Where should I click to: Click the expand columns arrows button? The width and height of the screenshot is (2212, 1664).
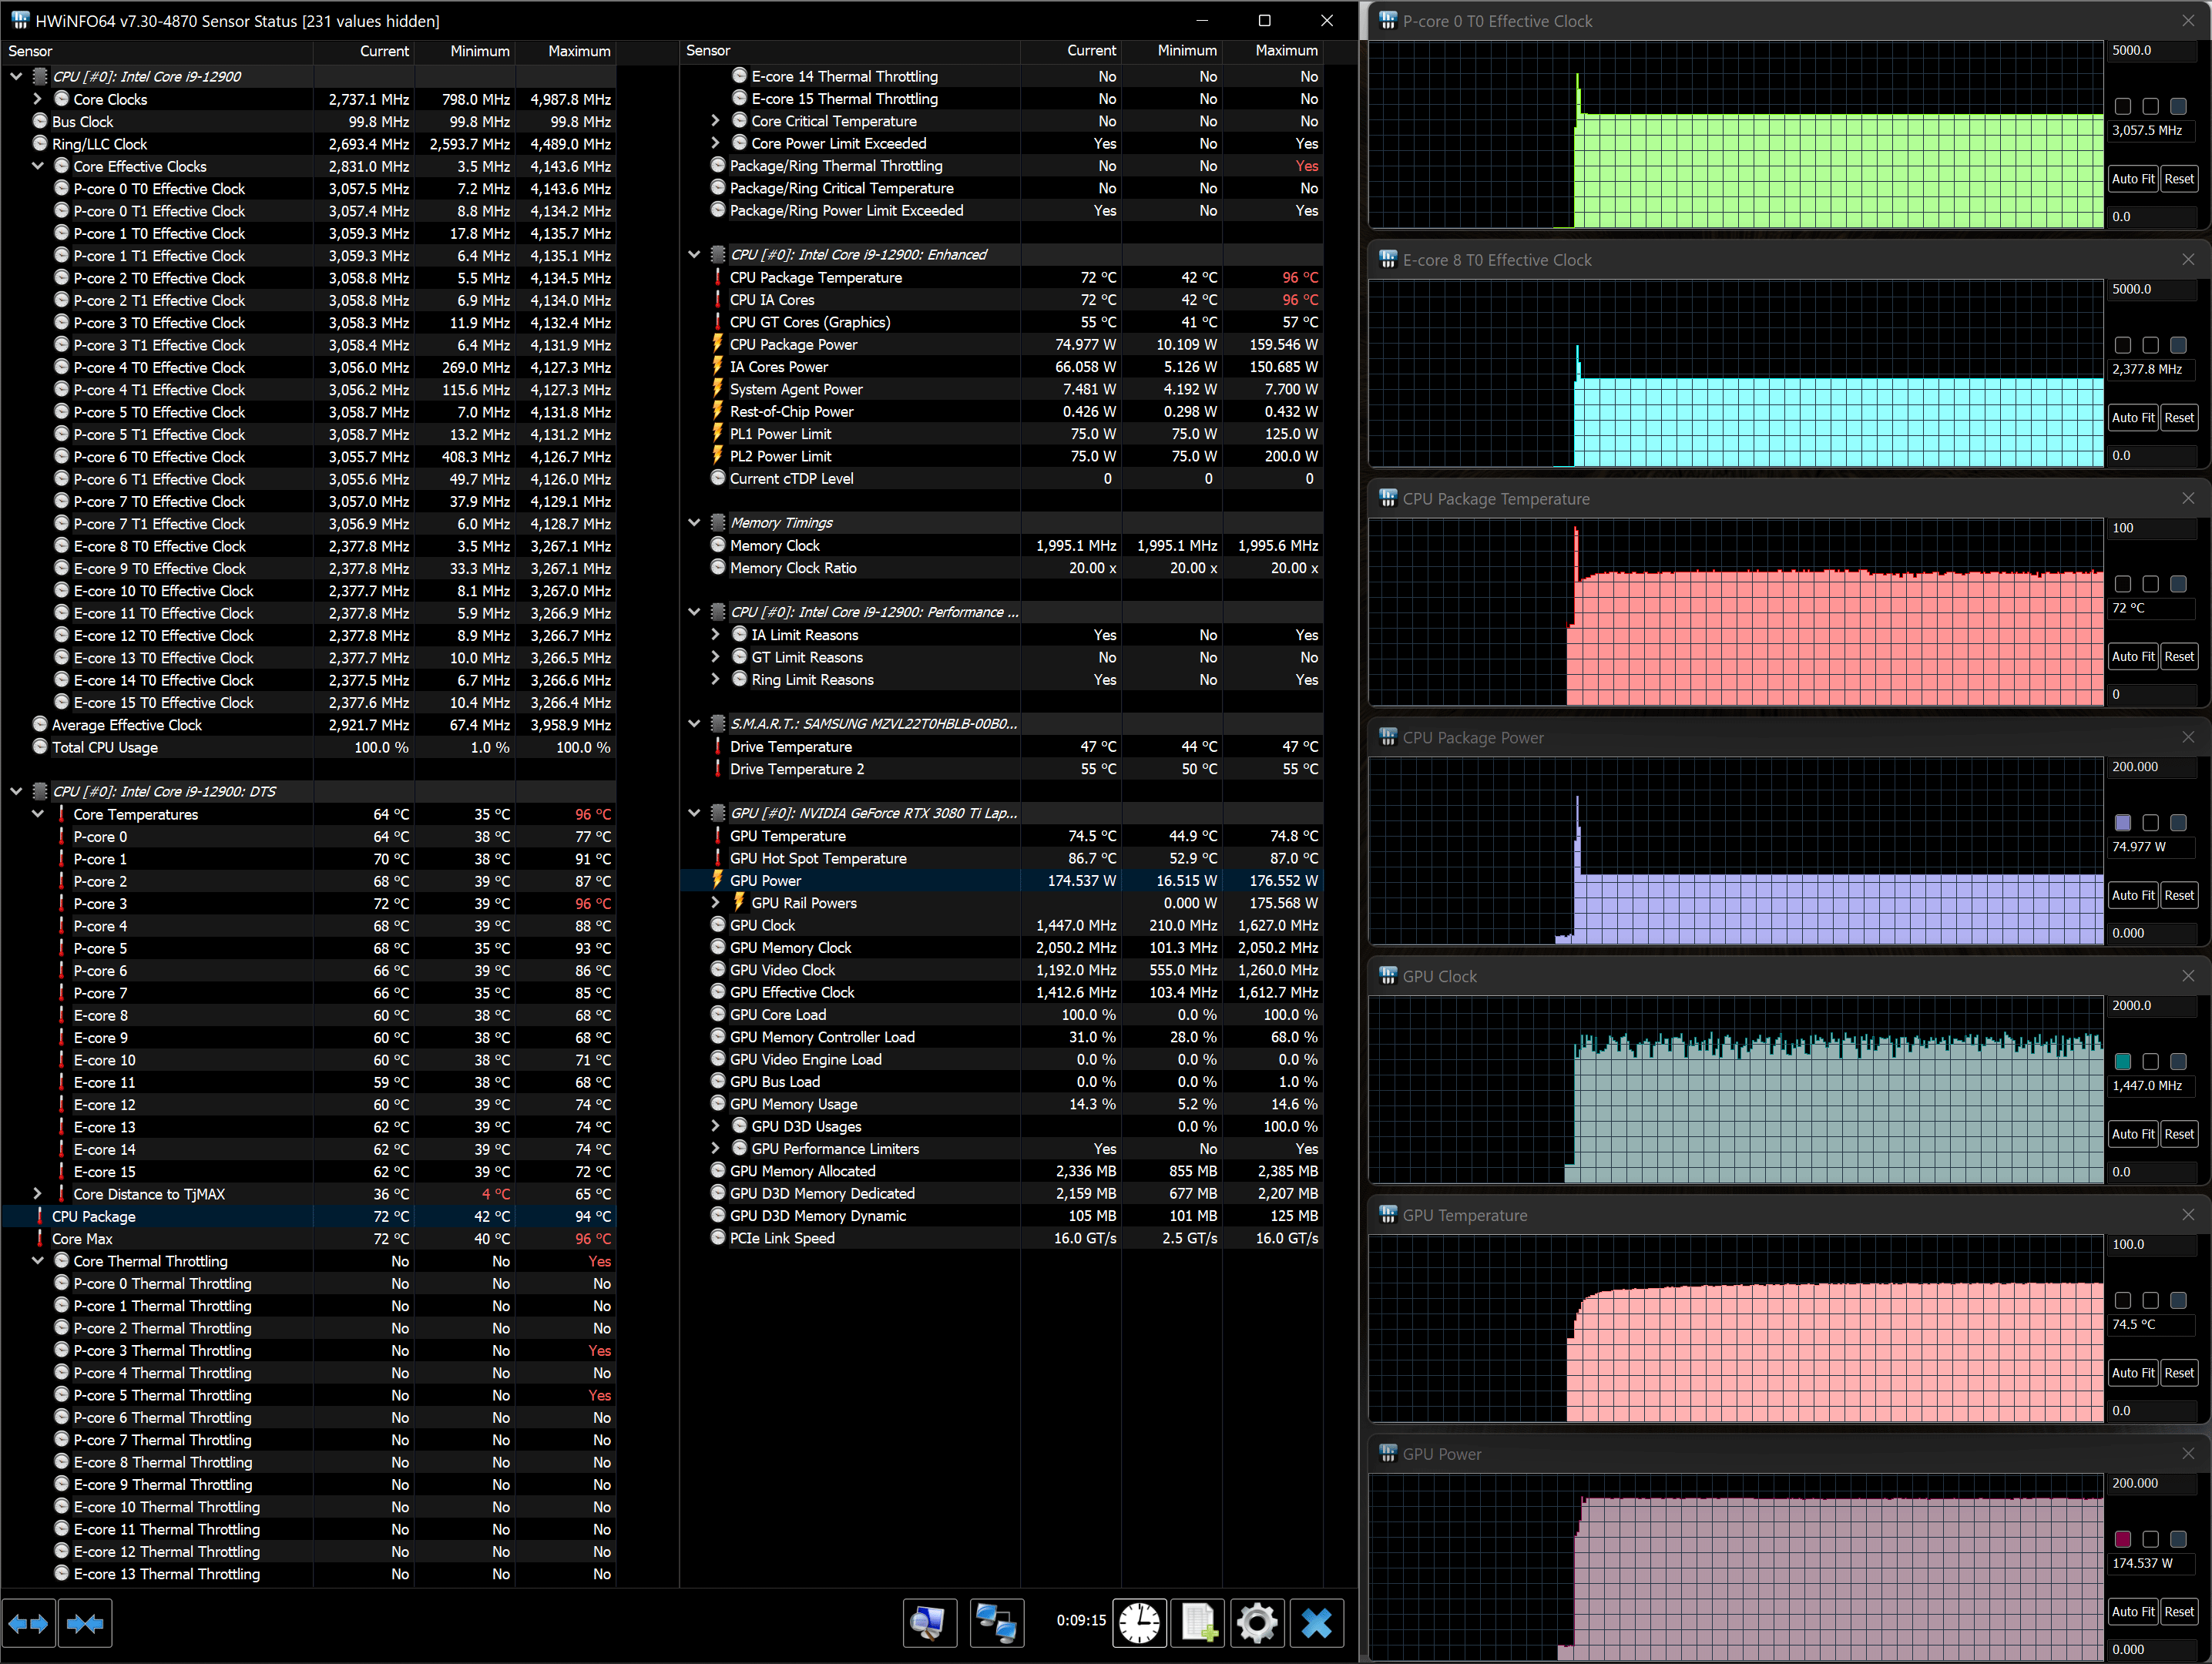pos(28,1623)
